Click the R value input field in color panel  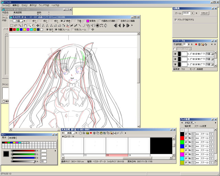(x=43, y=151)
